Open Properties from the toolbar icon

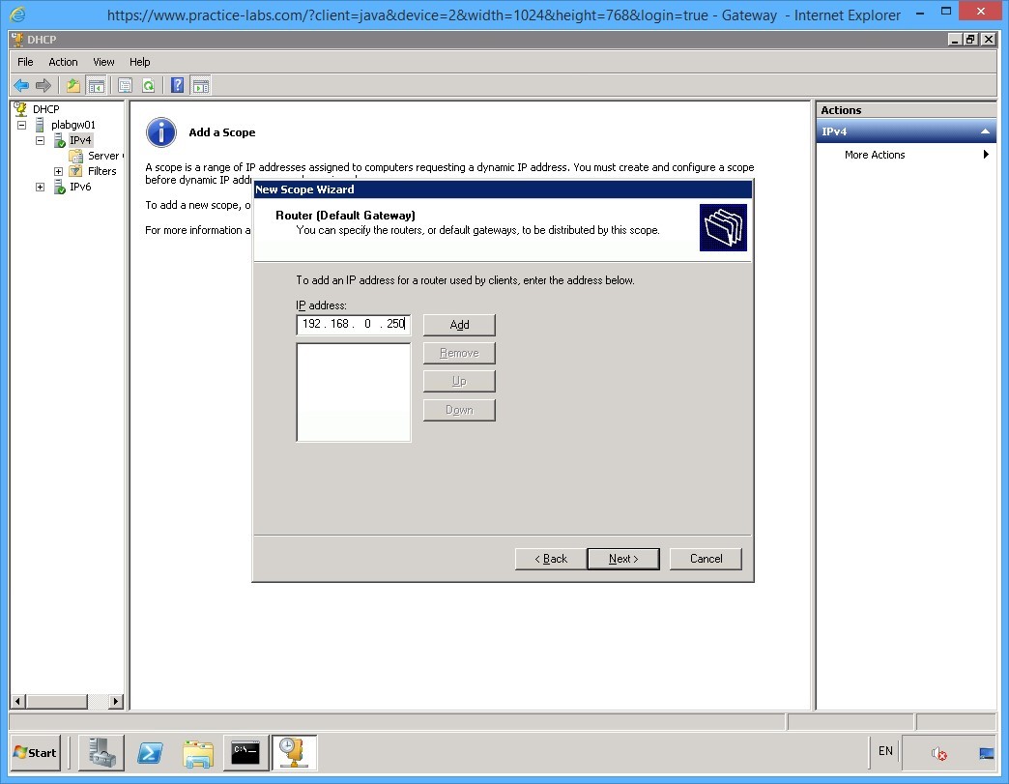pyautogui.click(x=125, y=85)
